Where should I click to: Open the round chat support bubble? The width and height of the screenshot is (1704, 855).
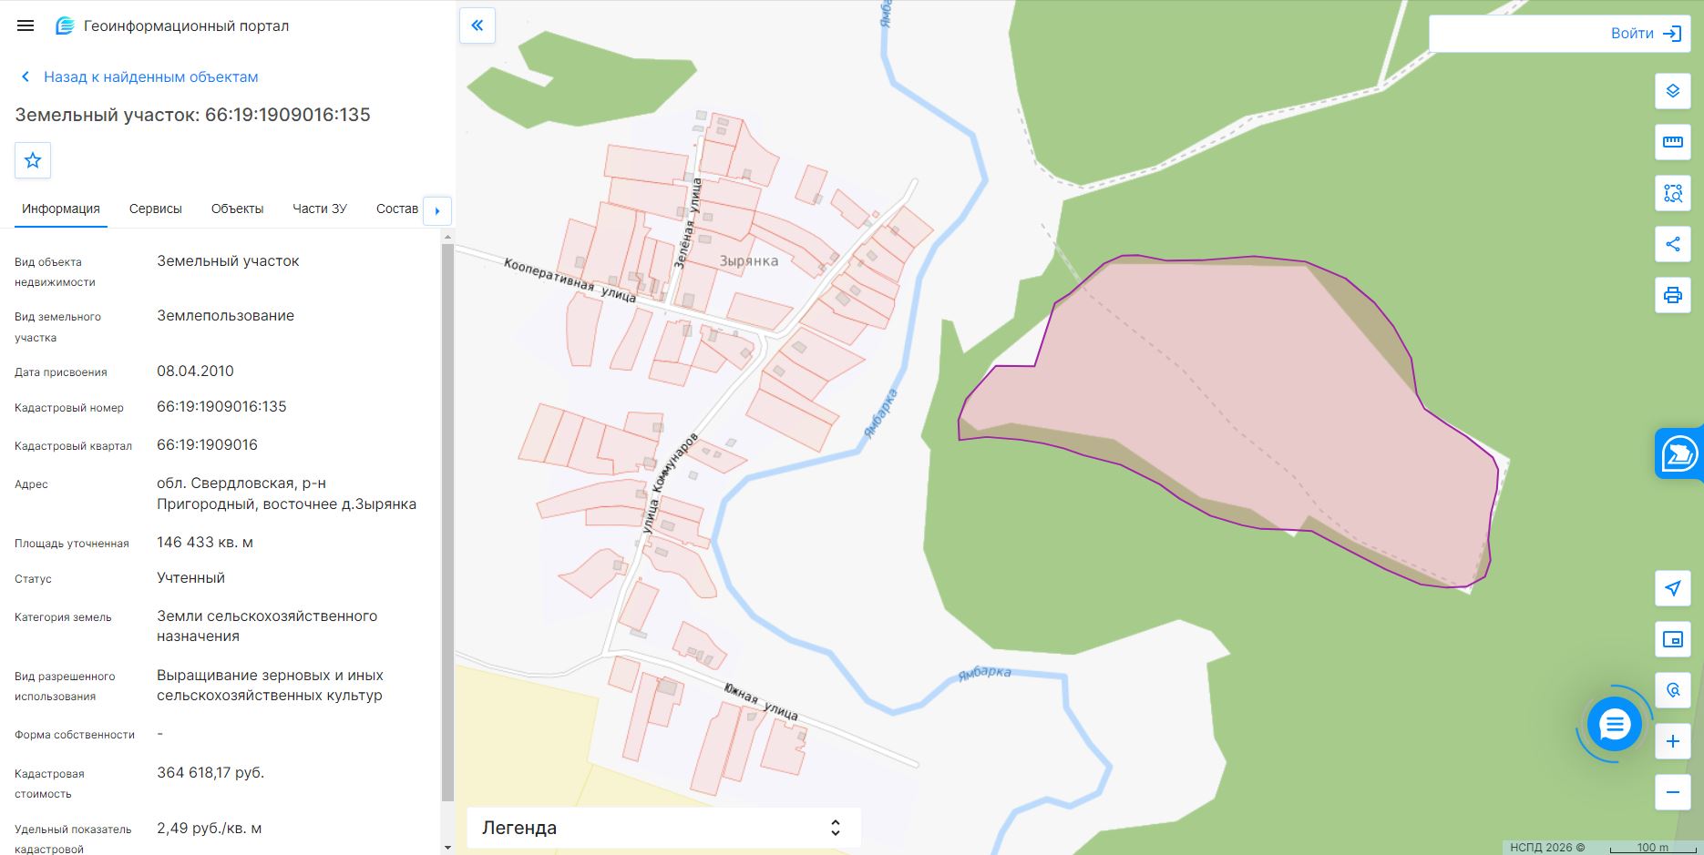point(1614,725)
